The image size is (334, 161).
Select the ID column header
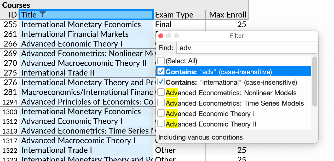(x=10, y=15)
